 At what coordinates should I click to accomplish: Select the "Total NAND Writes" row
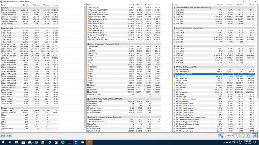tap(124, 110)
